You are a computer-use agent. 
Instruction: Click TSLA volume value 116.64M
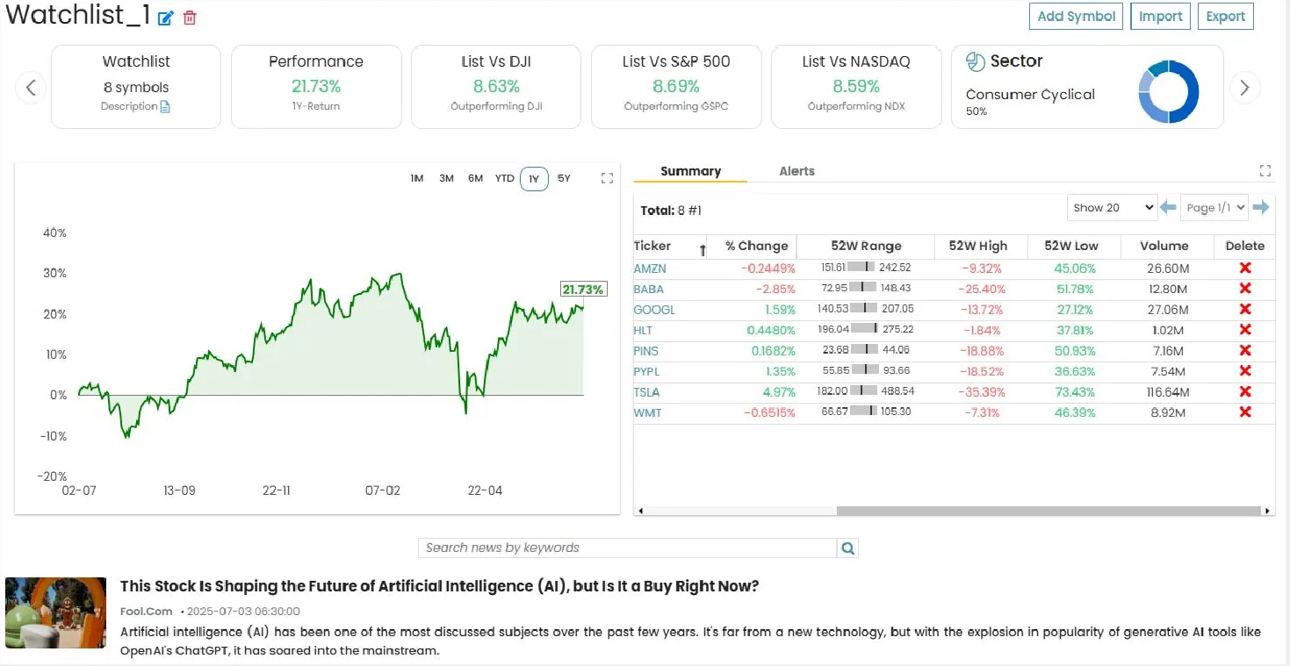pos(1167,392)
